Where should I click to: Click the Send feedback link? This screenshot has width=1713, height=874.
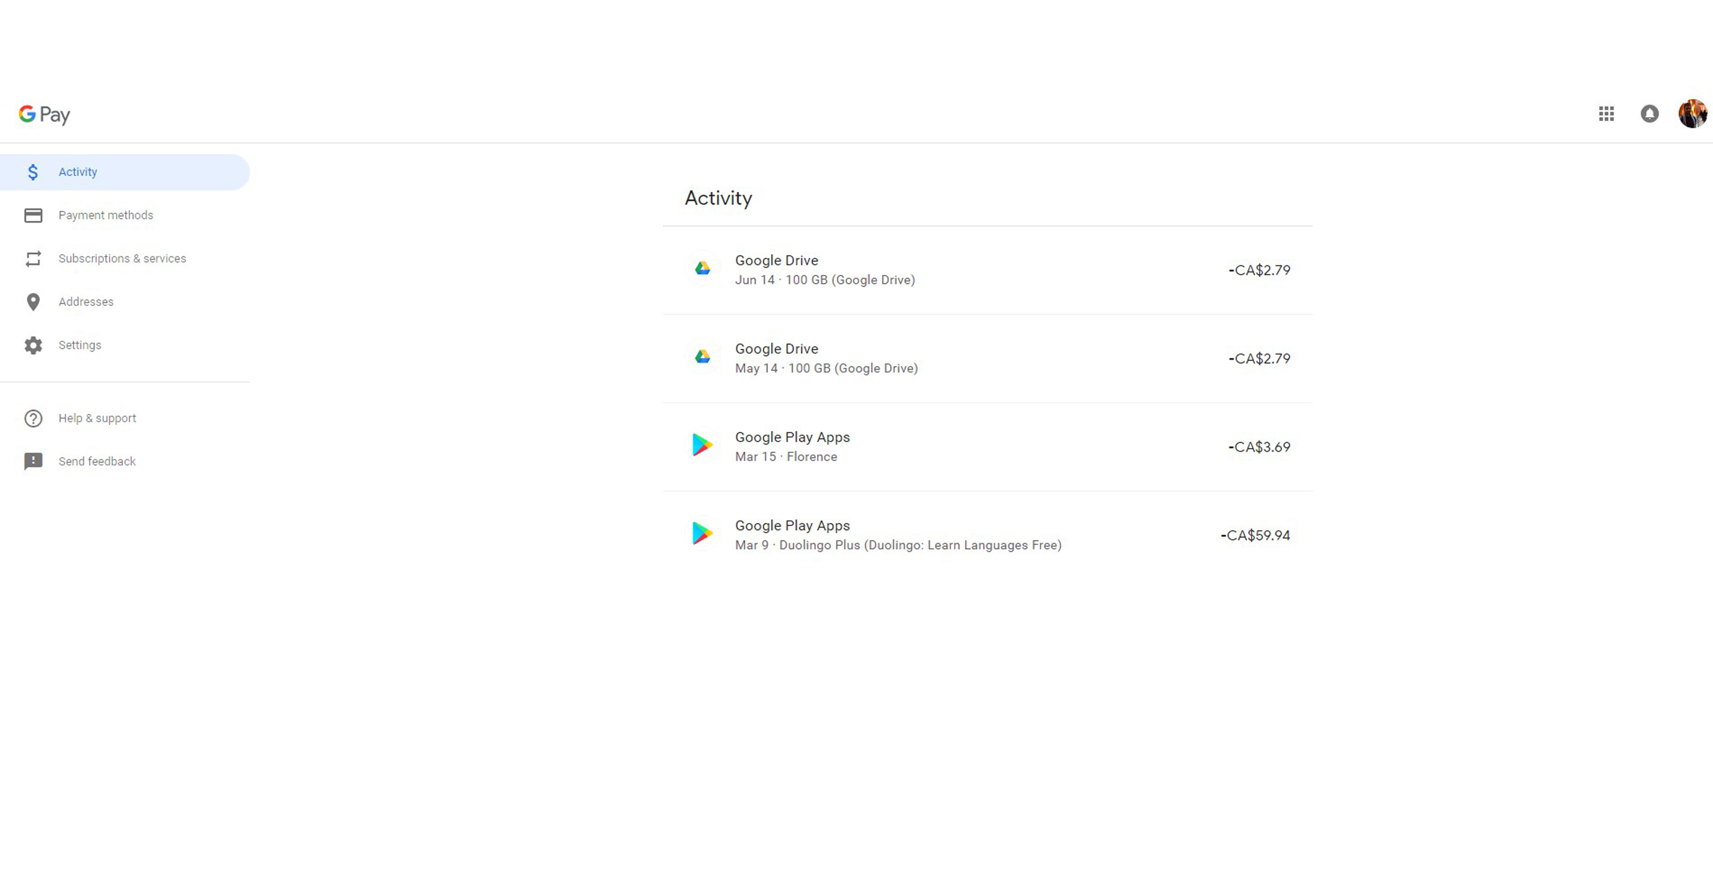click(96, 461)
